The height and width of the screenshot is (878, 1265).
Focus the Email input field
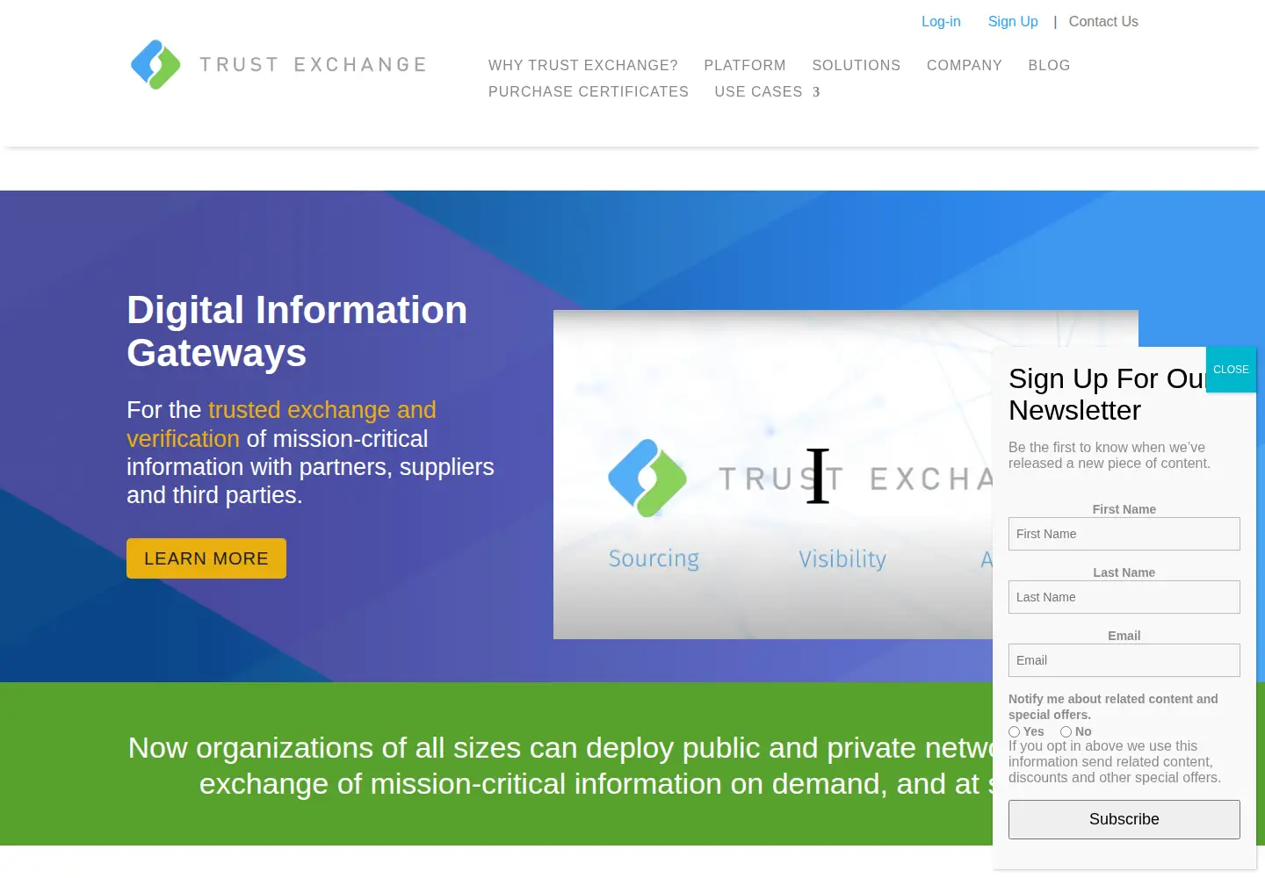tap(1124, 660)
